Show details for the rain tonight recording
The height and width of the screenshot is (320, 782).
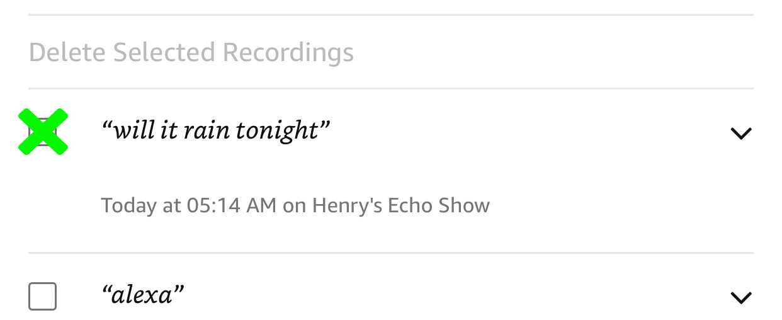coord(740,133)
